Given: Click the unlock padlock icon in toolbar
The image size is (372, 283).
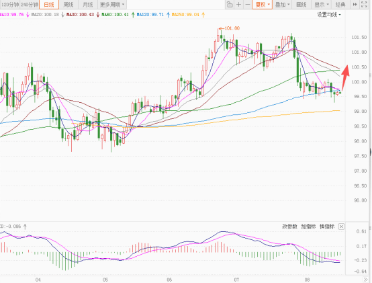Looking at the screenshot, I should pyautogui.click(x=230, y=5).
